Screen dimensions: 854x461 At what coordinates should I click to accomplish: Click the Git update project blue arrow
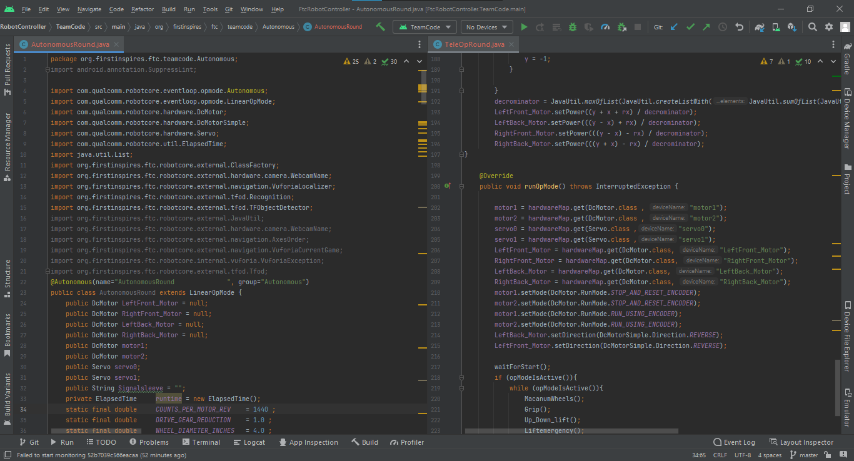click(x=674, y=27)
